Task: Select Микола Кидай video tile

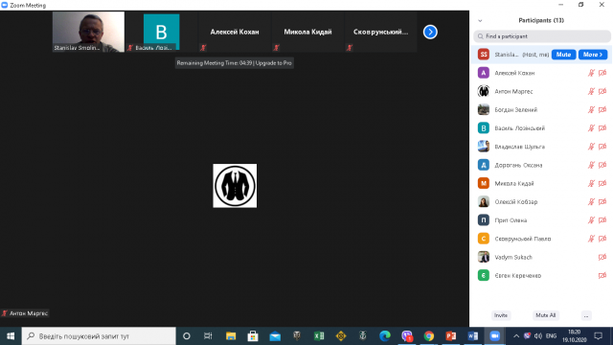Action: point(307,32)
